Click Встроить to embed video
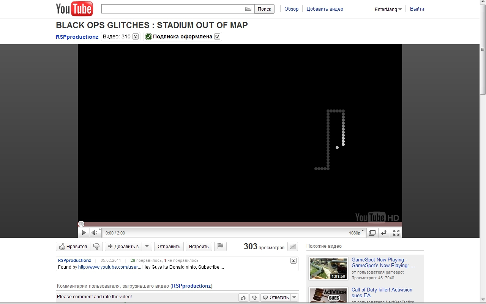Screen dimensions: 486x304 pos(199,247)
